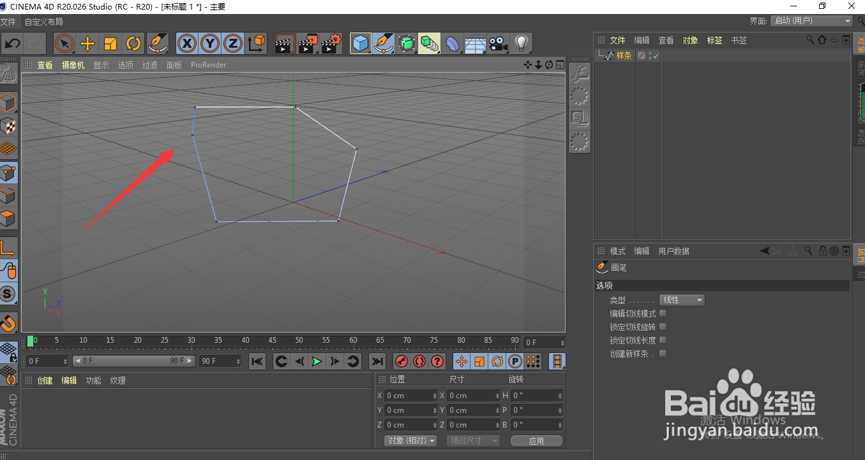Switch to Polygons mode cube icon
865x460 pixels.
coord(8,219)
